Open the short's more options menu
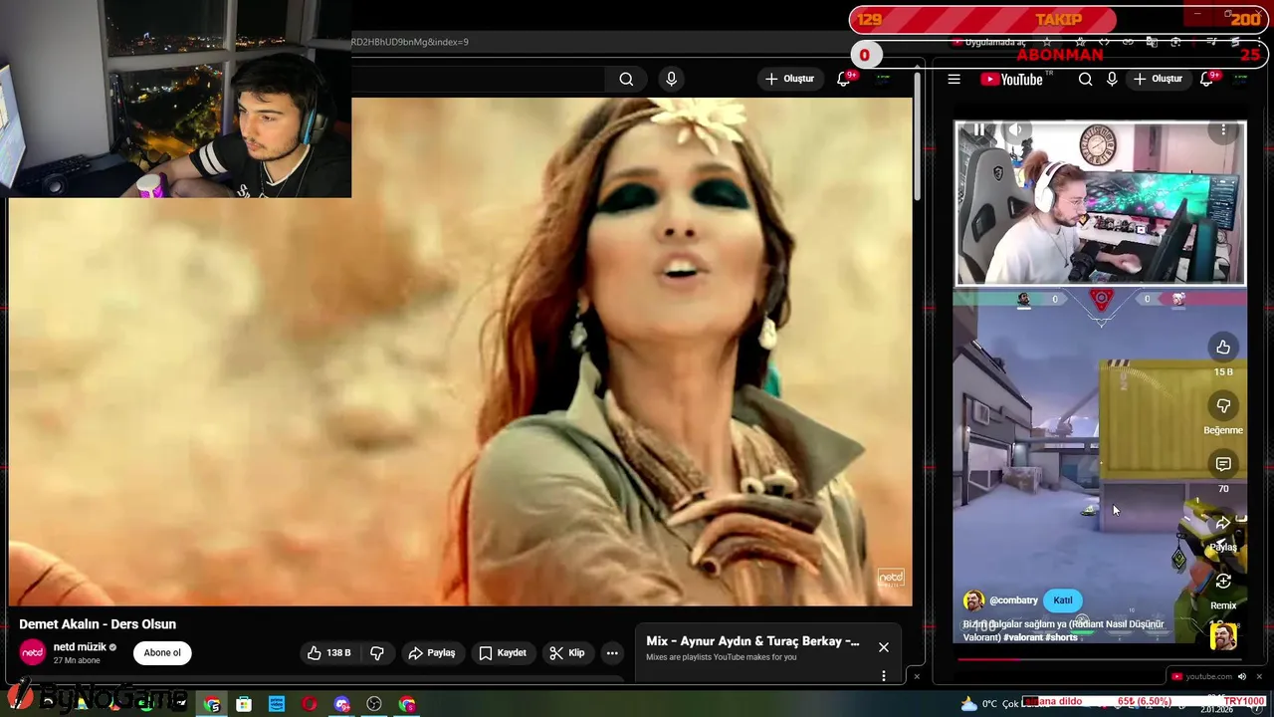 tap(1223, 130)
